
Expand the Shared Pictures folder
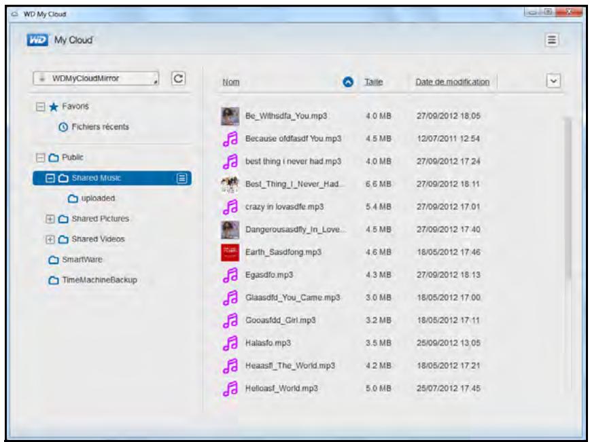(50, 219)
